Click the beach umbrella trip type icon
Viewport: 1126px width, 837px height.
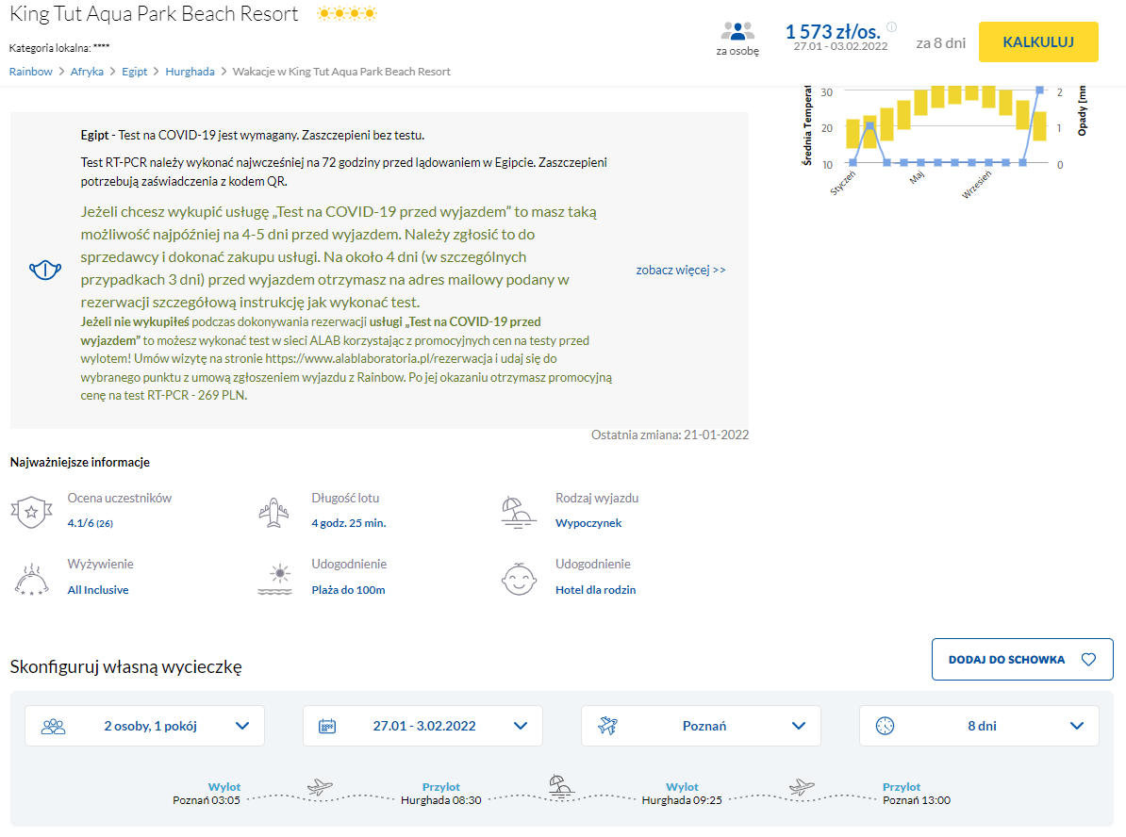coord(518,511)
